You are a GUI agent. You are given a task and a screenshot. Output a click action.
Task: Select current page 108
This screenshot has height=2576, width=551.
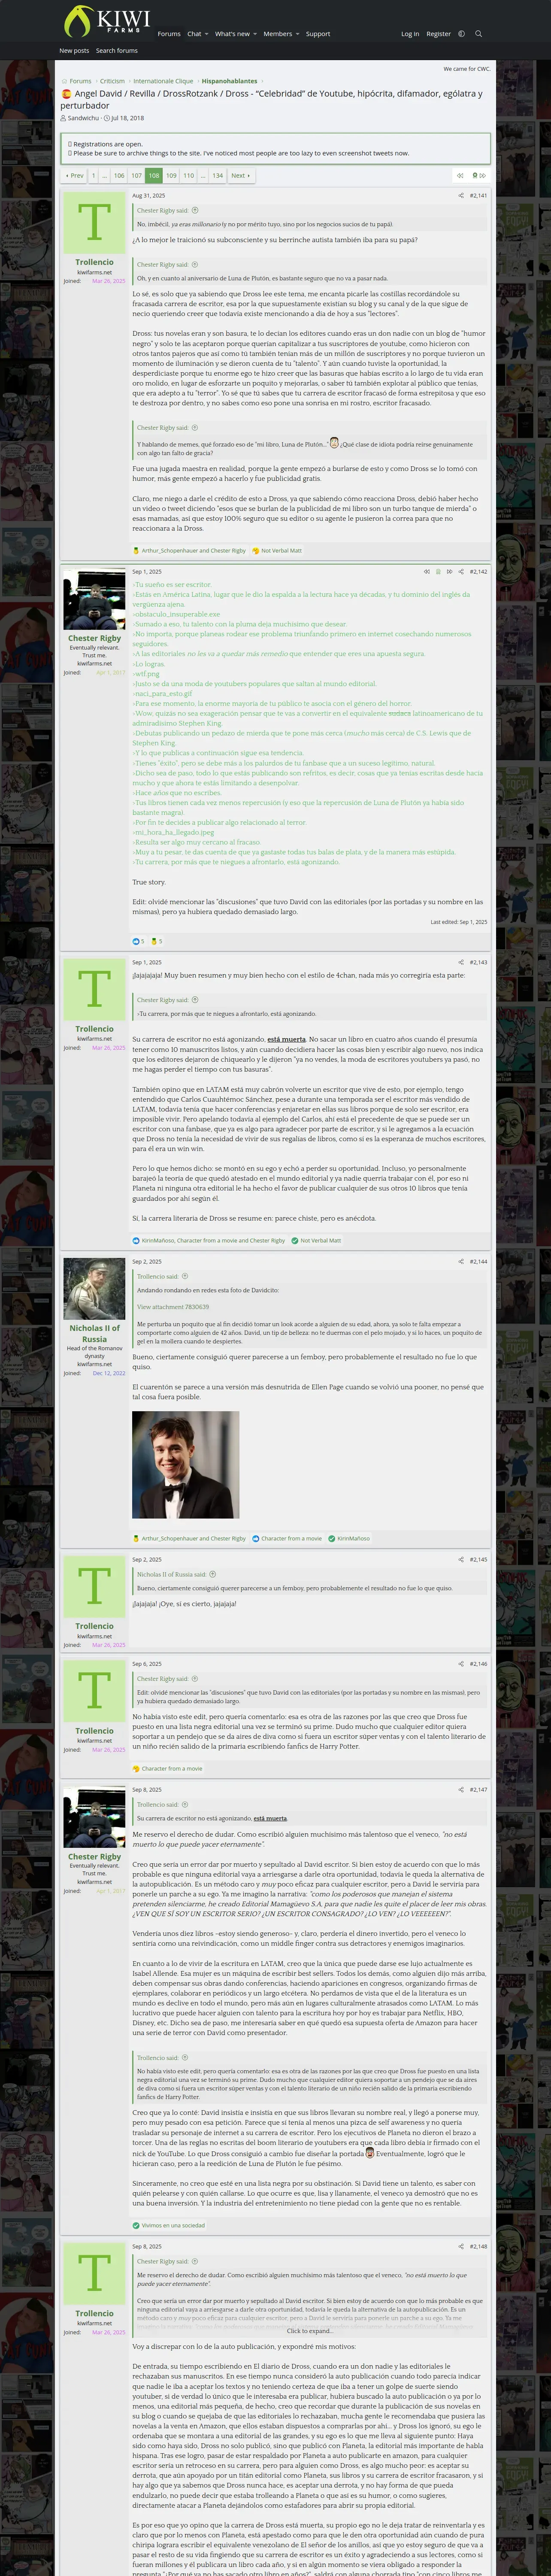(x=154, y=175)
